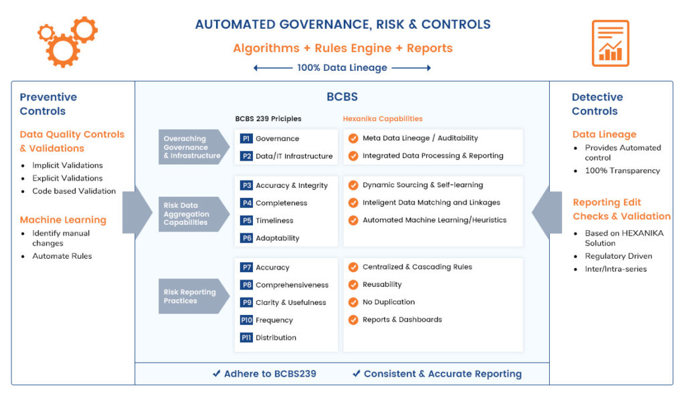Click the P9 Clarity & Usefulness badge
685x394 pixels.
click(x=246, y=302)
